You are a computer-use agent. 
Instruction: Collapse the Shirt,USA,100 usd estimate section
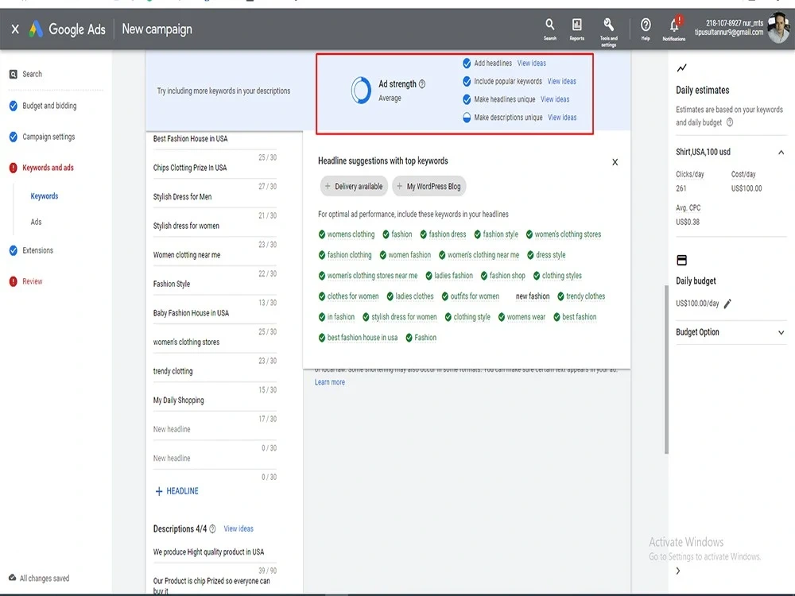[x=781, y=152]
